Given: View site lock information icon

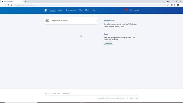Looking at the screenshot, I should pos(15,5).
